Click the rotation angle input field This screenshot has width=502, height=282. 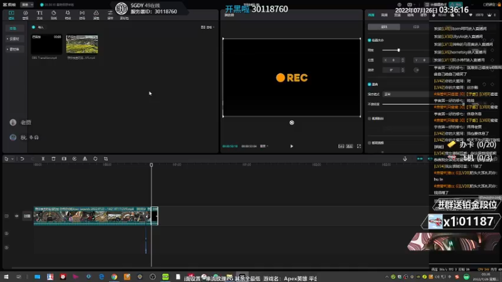[392, 70]
